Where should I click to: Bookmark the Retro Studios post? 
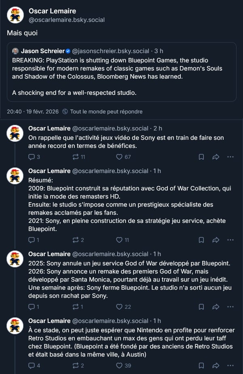[201, 365]
